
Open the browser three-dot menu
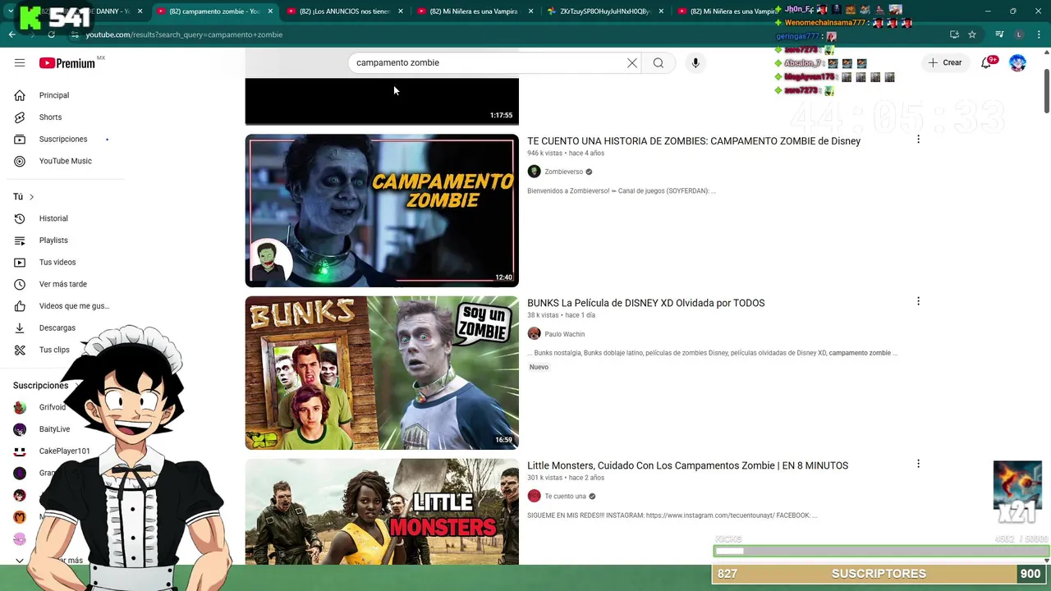click(x=1039, y=34)
